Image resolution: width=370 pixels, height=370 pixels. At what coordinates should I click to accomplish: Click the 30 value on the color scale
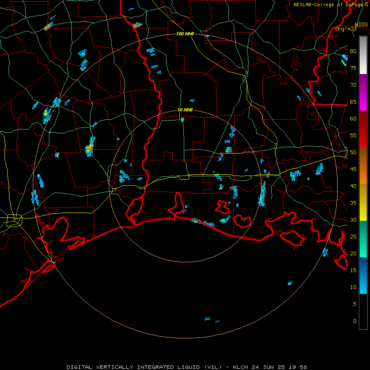point(353,220)
